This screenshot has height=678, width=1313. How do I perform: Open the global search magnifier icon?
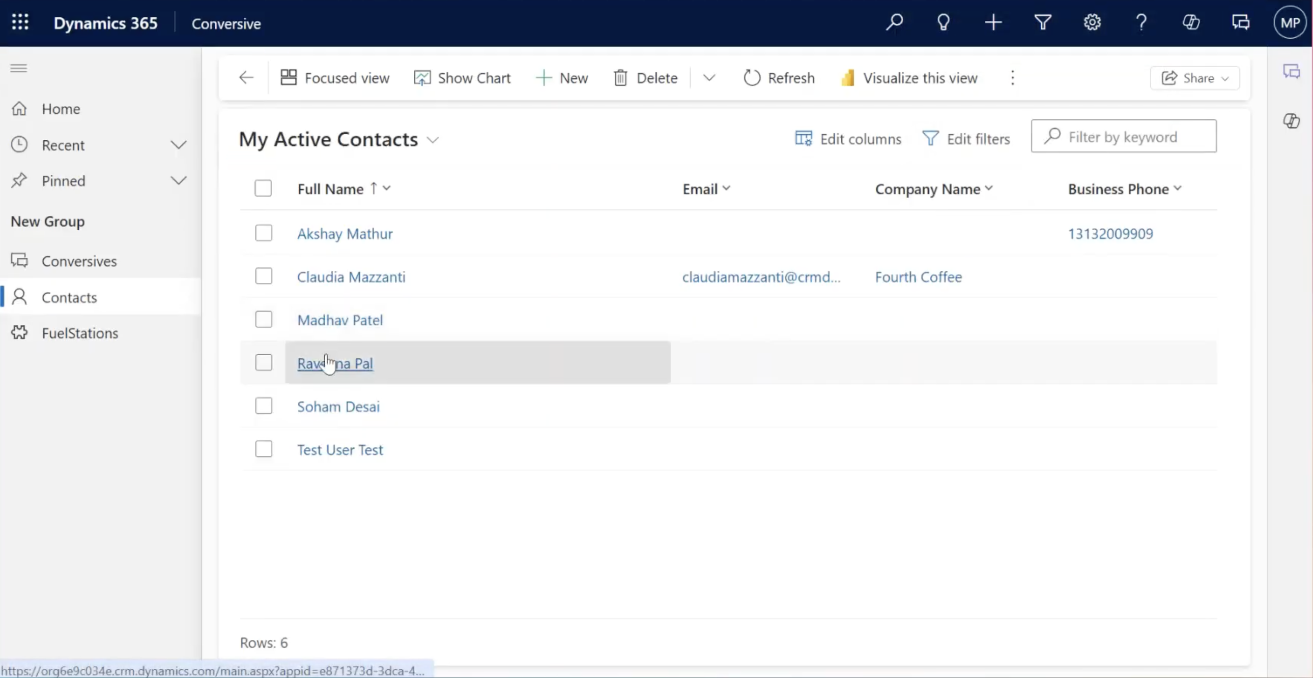(895, 22)
